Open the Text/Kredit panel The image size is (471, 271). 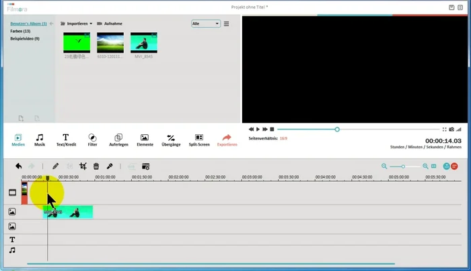point(65,140)
